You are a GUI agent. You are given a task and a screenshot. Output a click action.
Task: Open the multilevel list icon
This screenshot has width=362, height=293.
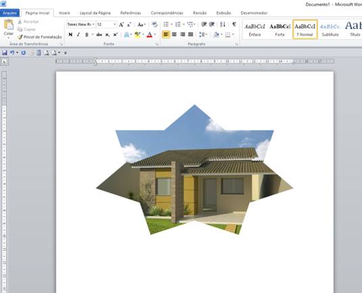pyautogui.click(x=190, y=24)
